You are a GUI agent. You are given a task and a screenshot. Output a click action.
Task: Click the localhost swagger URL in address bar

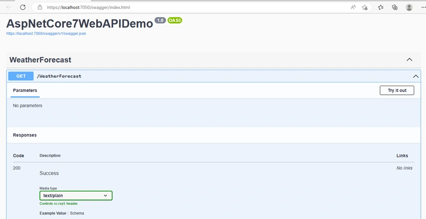[x=89, y=8]
